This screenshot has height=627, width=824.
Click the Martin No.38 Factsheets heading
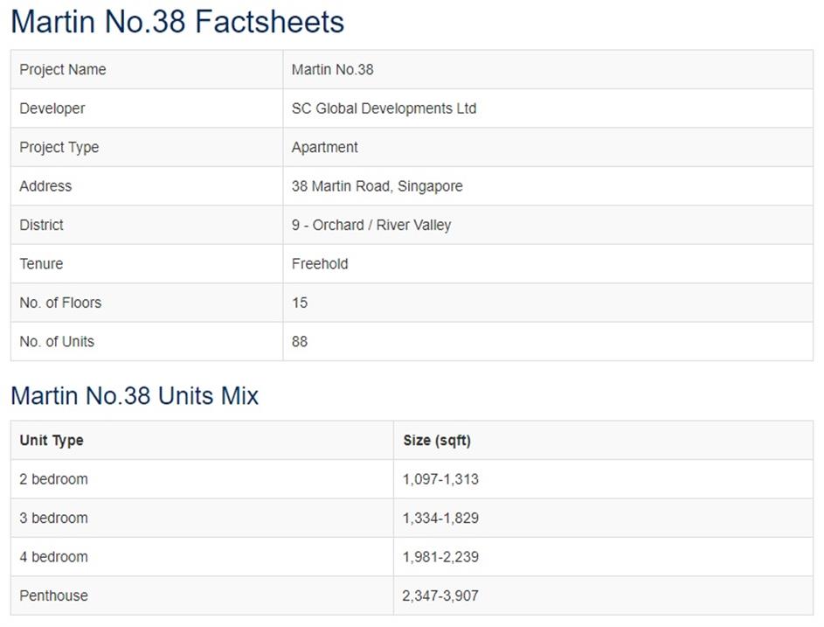[x=177, y=22]
